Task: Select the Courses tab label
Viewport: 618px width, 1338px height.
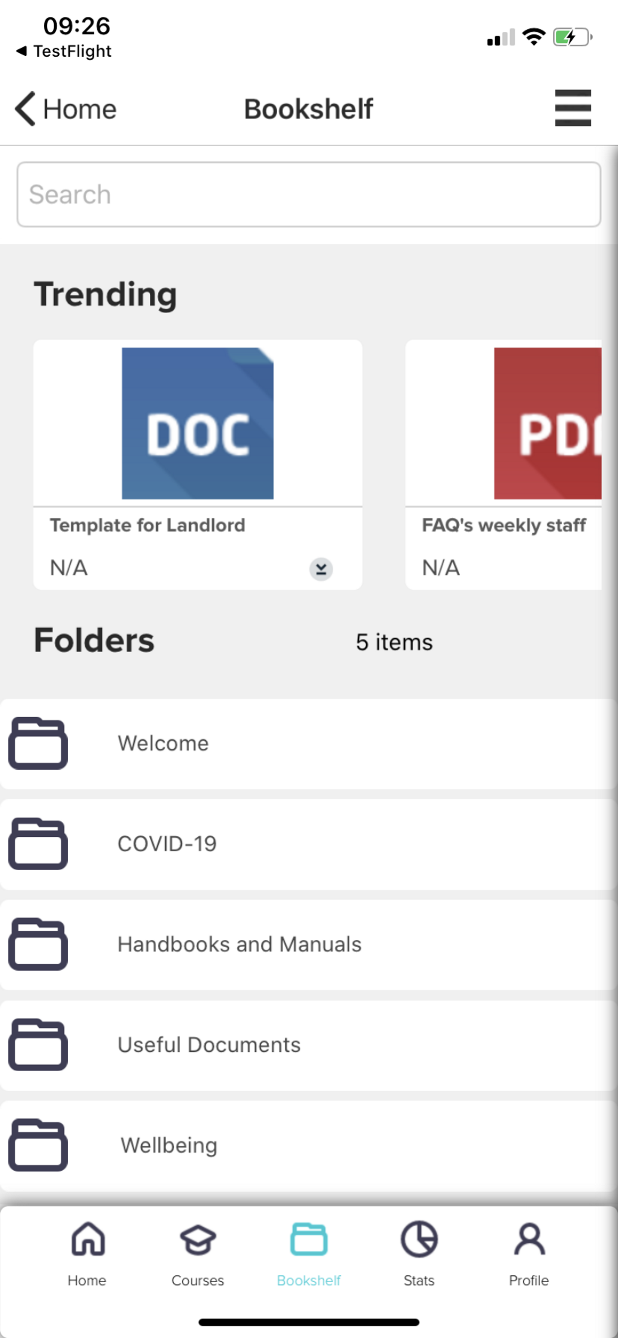Action: [x=198, y=1280]
